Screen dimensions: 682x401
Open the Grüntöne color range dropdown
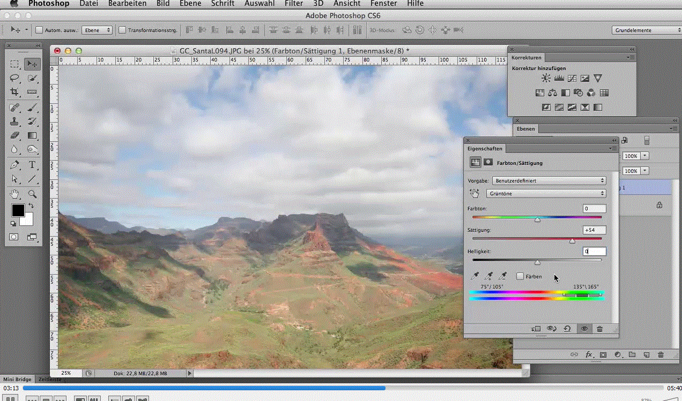tap(546, 193)
